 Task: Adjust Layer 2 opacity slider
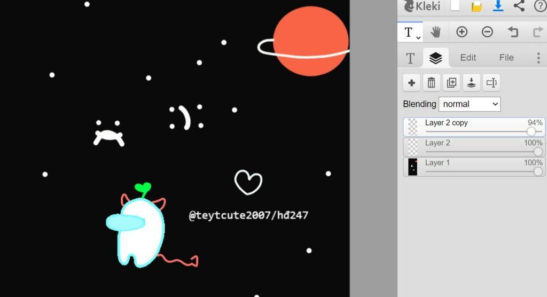(x=484, y=152)
